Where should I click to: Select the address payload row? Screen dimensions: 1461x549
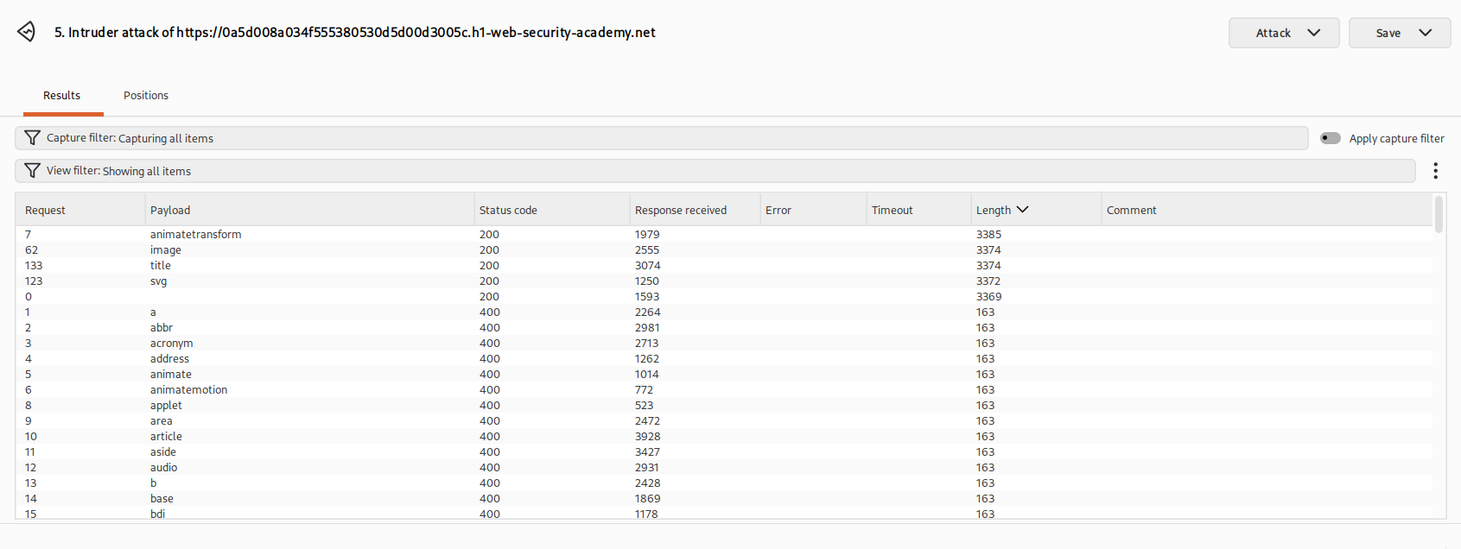pos(724,359)
